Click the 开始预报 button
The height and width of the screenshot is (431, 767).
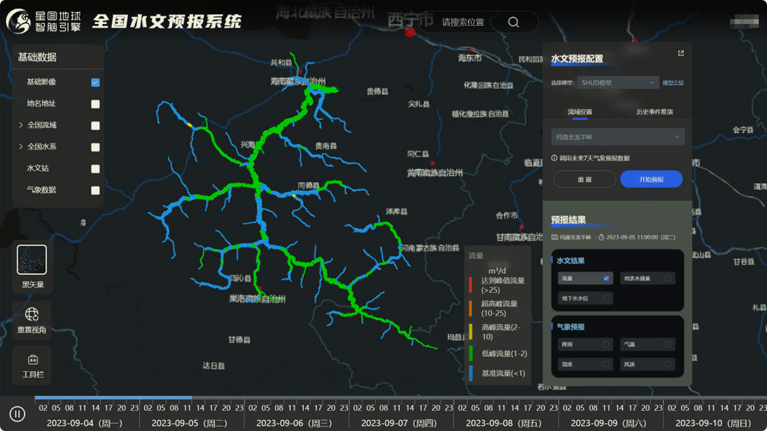coord(651,179)
